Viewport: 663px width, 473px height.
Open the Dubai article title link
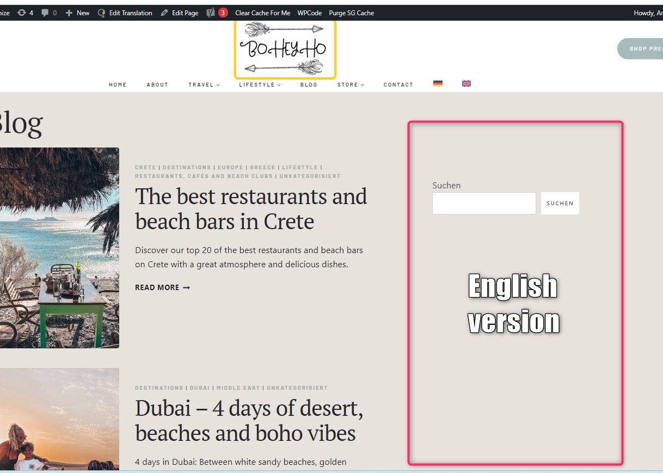(x=249, y=420)
